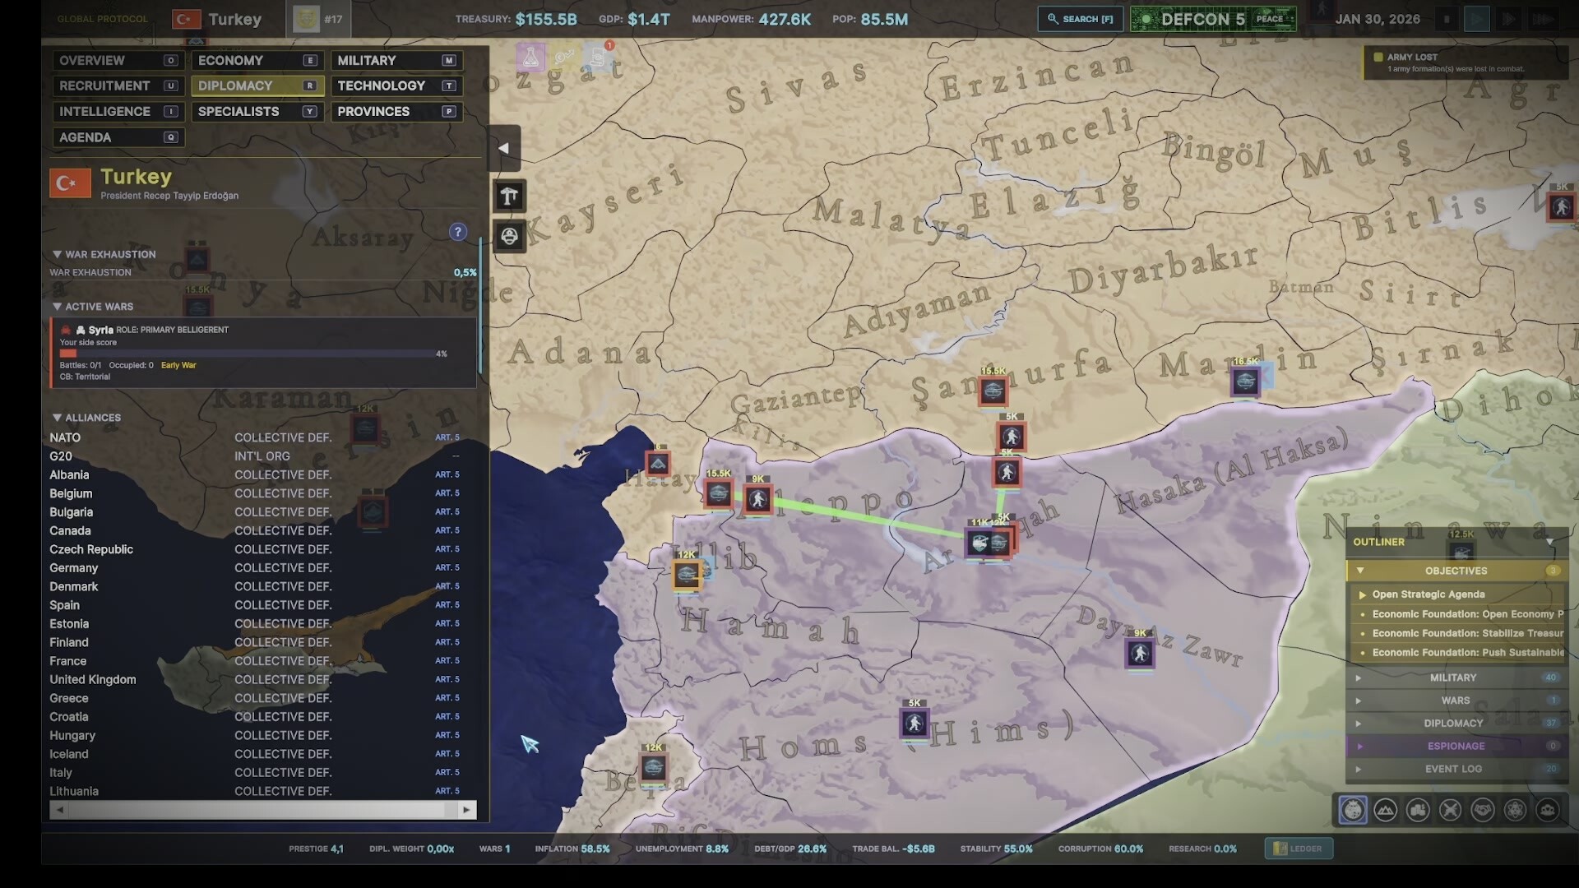Collapse the War Exhaustion section
Image resolution: width=1579 pixels, height=888 pixels.
(57, 254)
